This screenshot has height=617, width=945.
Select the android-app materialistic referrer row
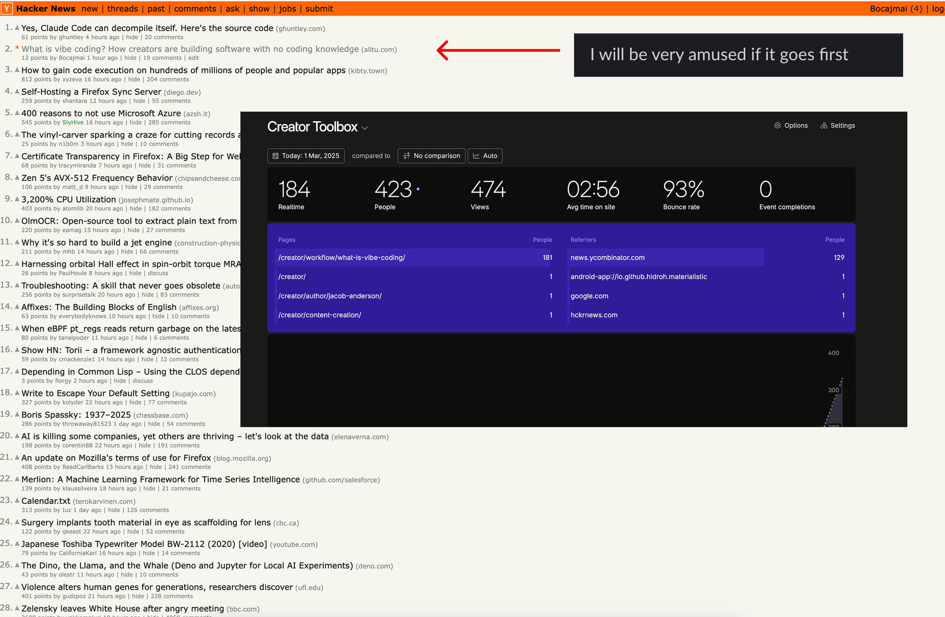(x=707, y=277)
